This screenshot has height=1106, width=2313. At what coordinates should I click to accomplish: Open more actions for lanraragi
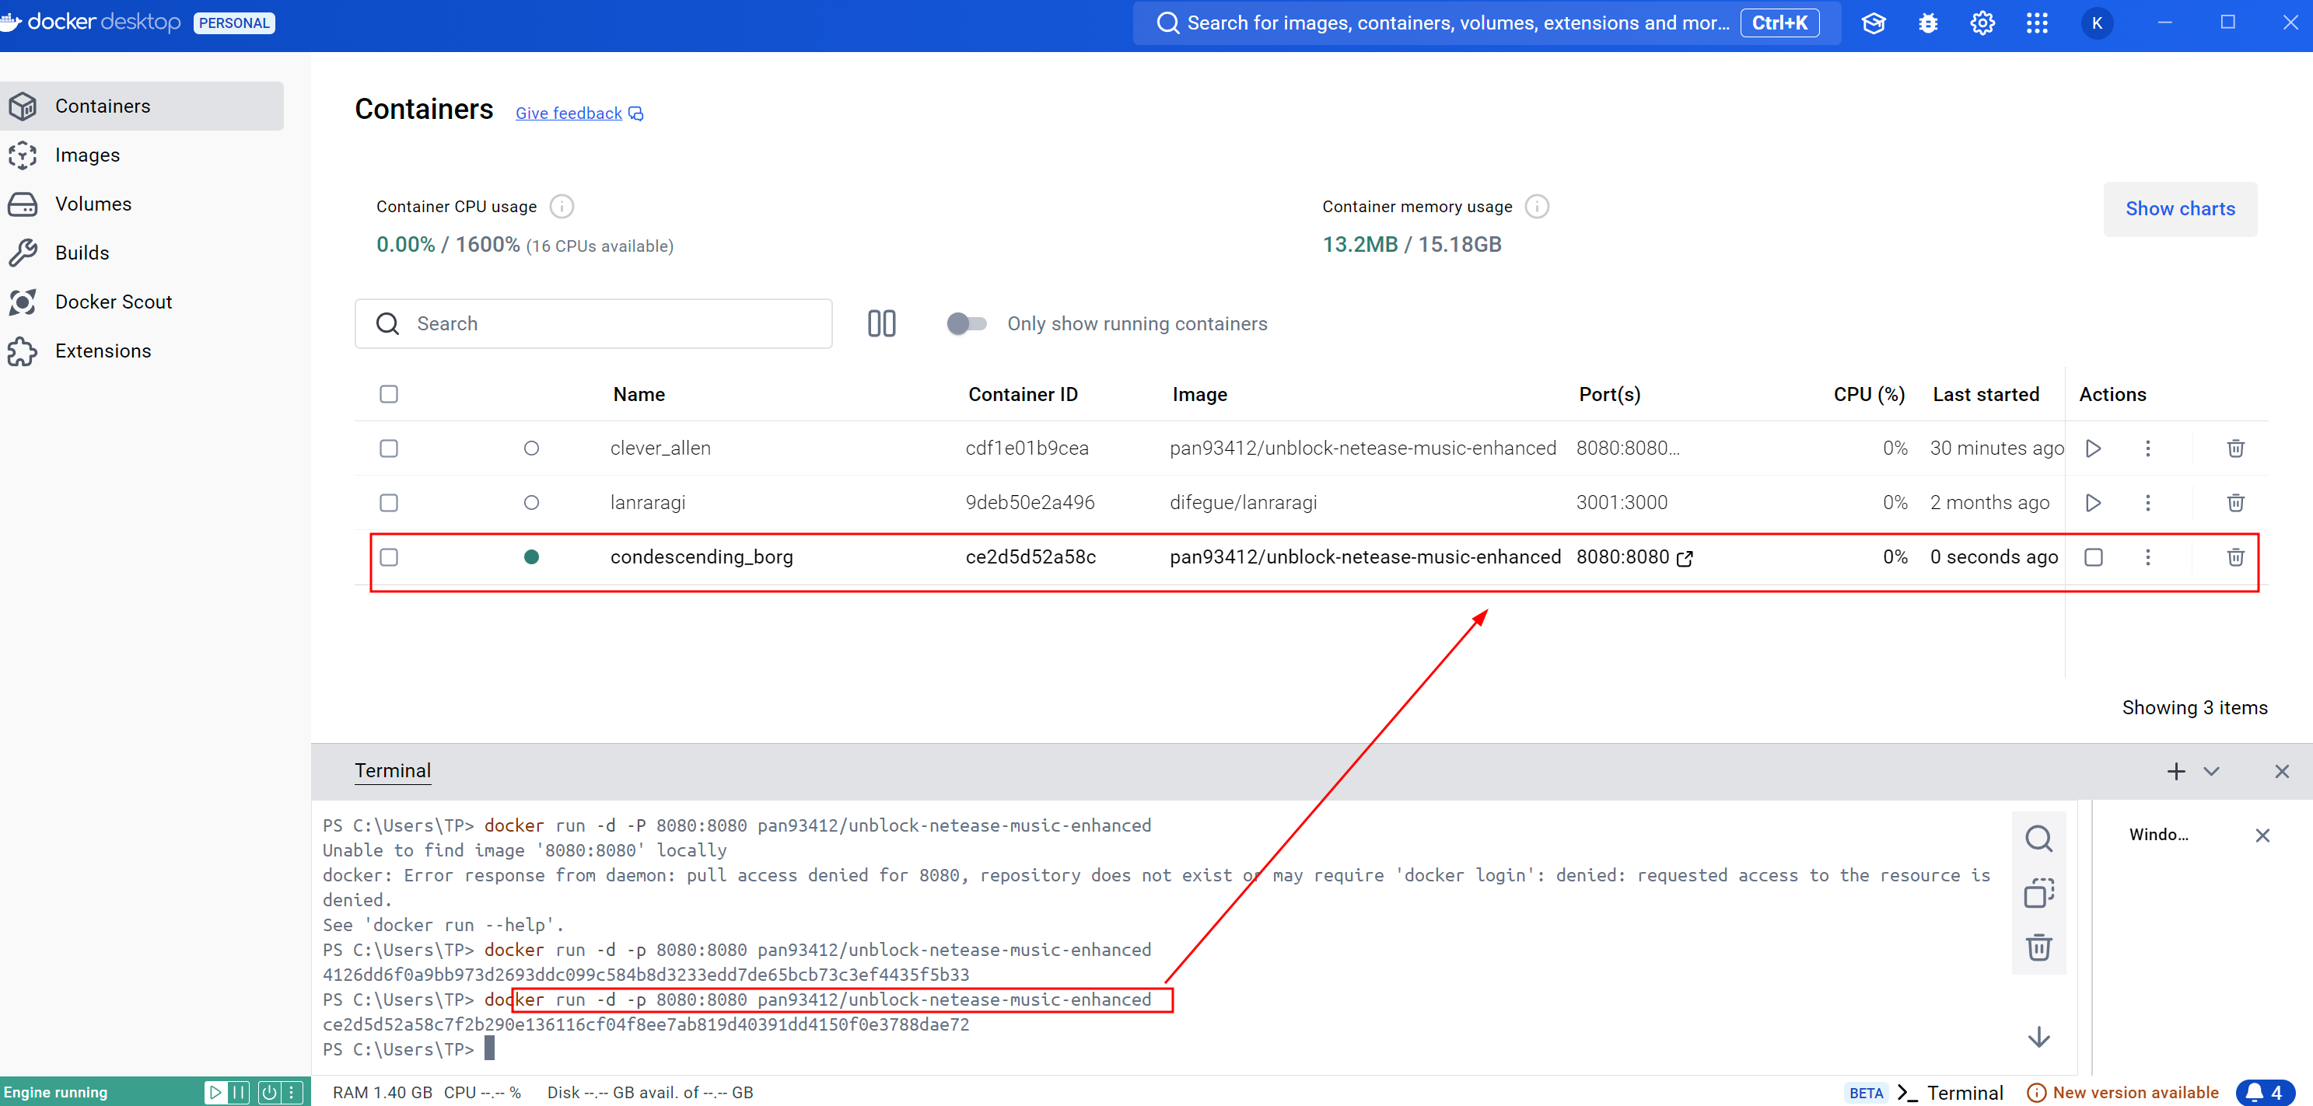(2147, 503)
